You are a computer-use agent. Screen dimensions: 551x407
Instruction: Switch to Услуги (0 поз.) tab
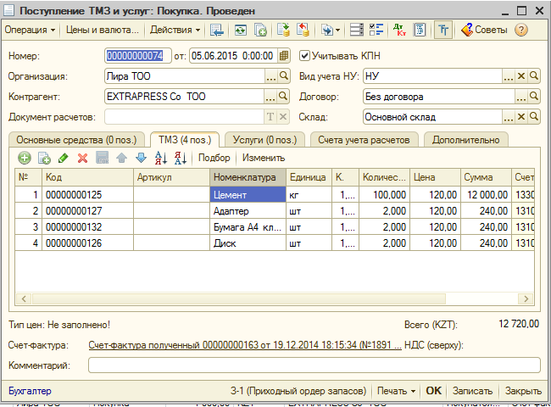pyautogui.click(x=265, y=140)
